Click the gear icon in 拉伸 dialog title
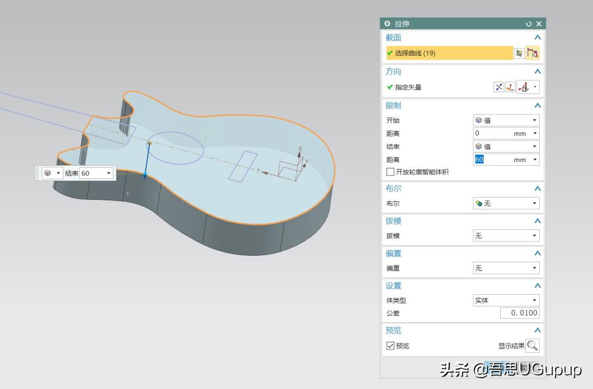 tap(387, 23)
